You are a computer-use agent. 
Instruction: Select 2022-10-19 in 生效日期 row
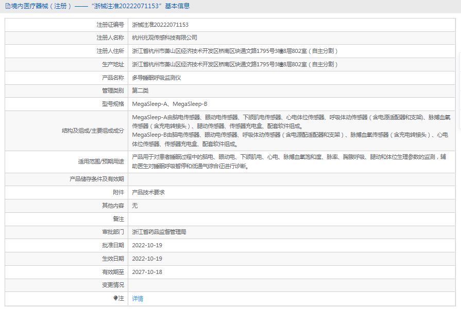click(147, 259)
